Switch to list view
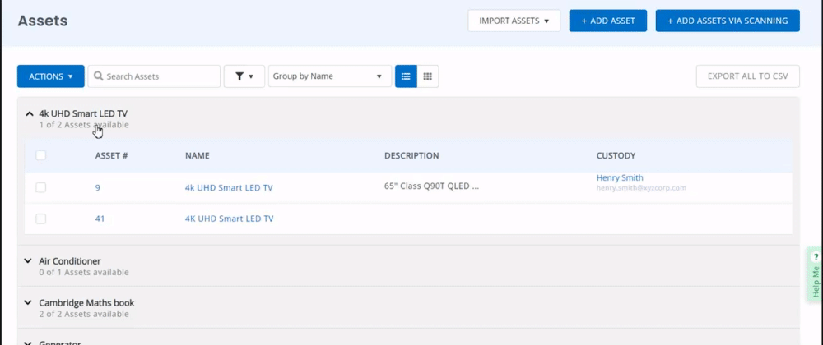Viewport: 823px width, 345px height. [x=406, y=76]
